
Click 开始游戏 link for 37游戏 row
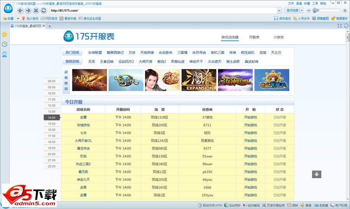[x=250, y=117]
